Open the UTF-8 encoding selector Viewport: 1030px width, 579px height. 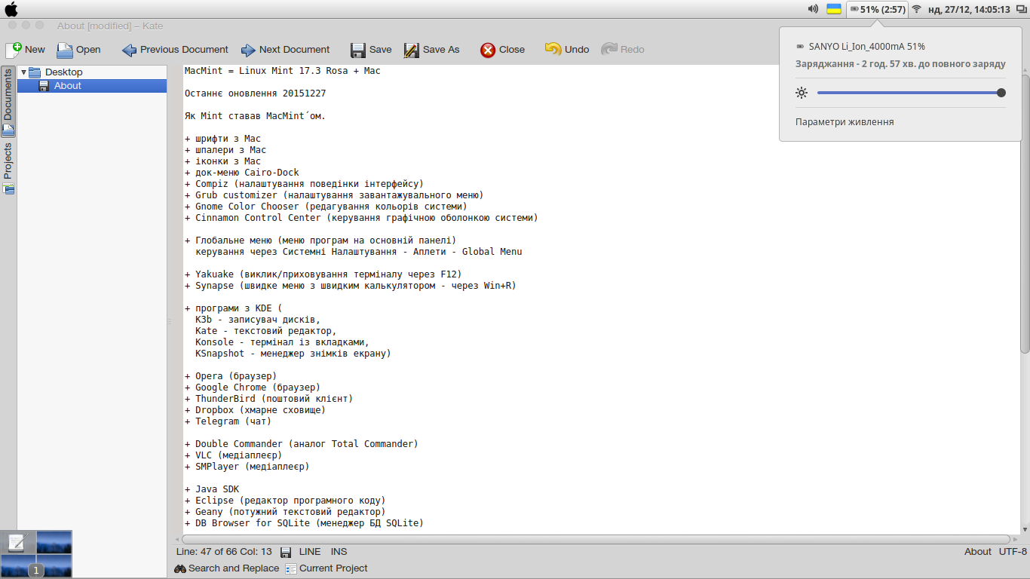point(1013,552)
